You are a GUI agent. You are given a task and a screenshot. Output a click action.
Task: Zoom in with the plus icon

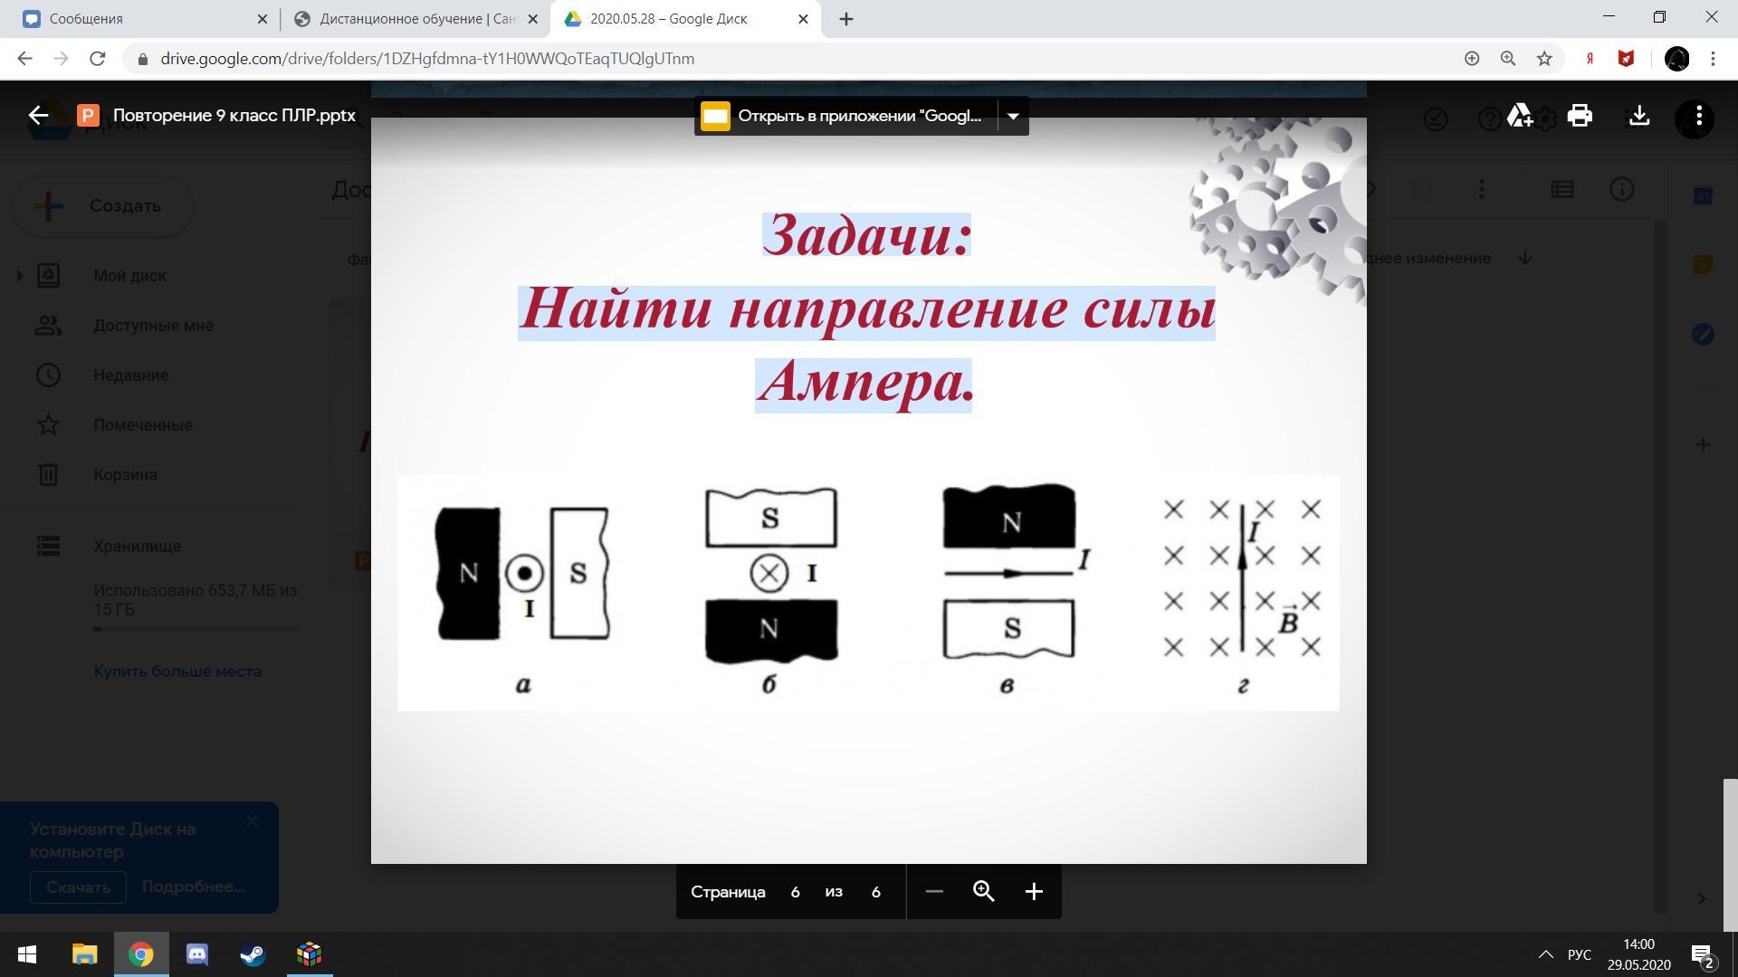tap(1034, 892)
